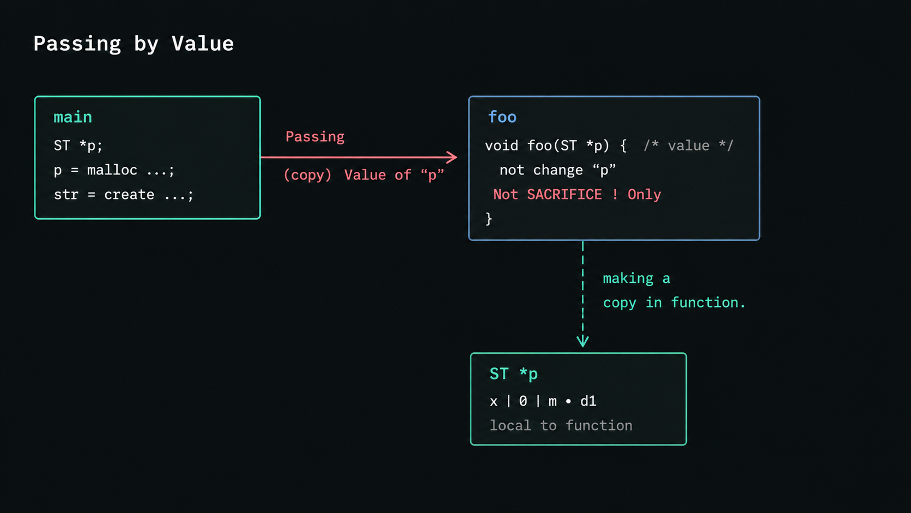Click the 'str = create ...;' line
911x513 pixels.
tap(123, 195)
